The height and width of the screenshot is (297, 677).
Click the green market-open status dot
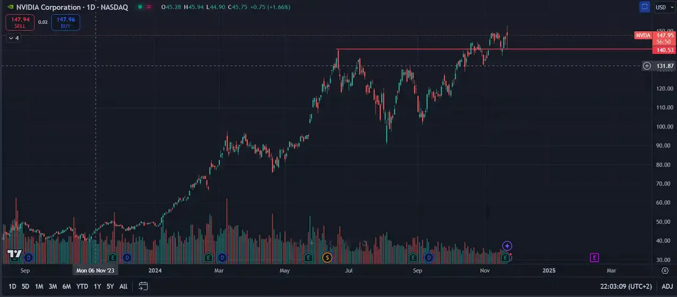tap(140, 7)
